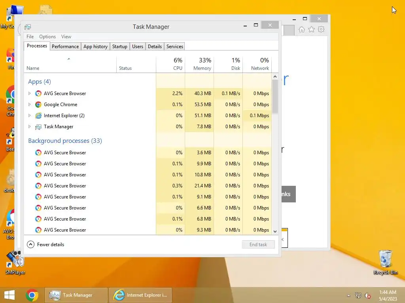Screen dimensions: 405x303
Task: Click the Task Manager process icon
Action: [x=38, y=127]
